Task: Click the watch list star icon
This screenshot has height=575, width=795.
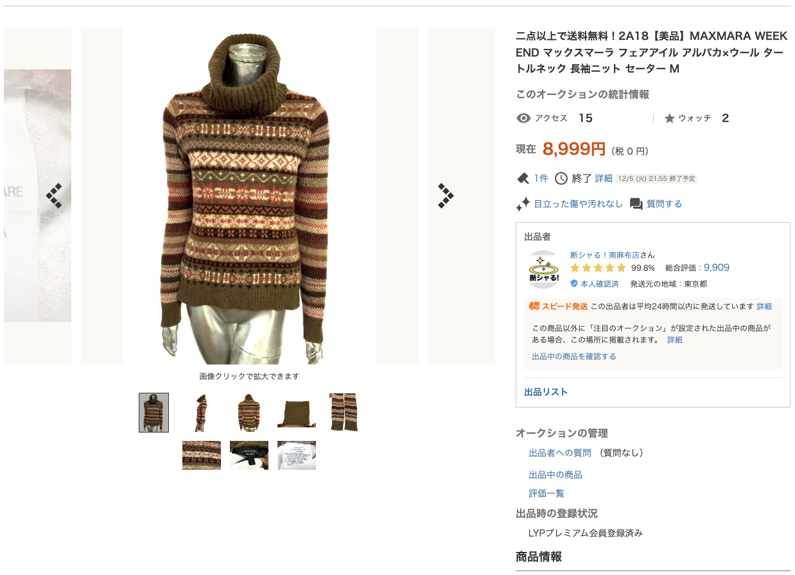Action: click(x=669, y=118)
